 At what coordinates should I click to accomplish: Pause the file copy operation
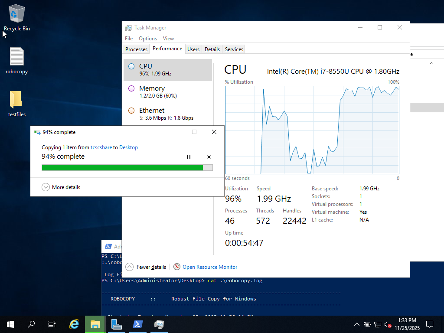[189, 157]
